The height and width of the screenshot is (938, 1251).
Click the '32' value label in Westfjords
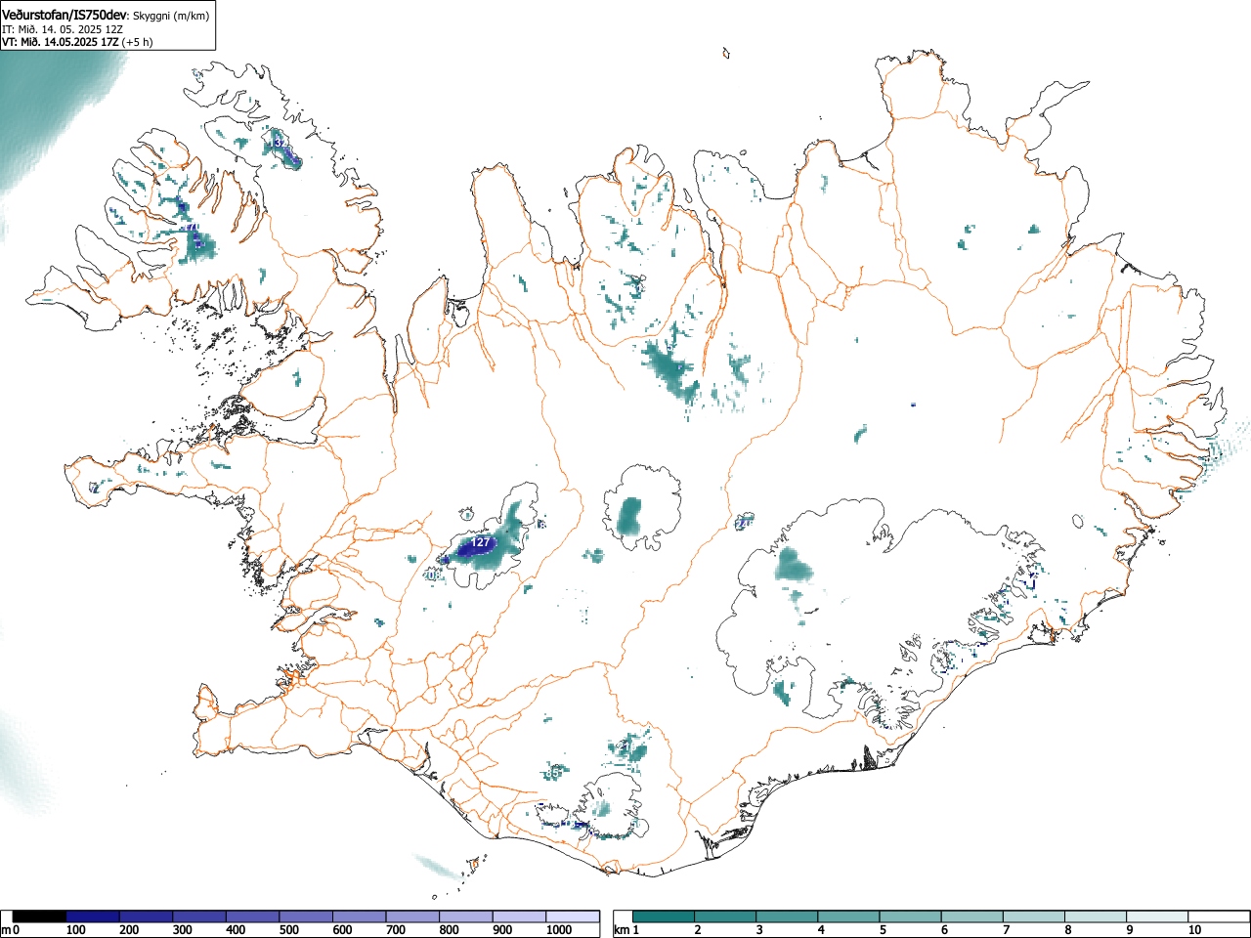(280, 143)
